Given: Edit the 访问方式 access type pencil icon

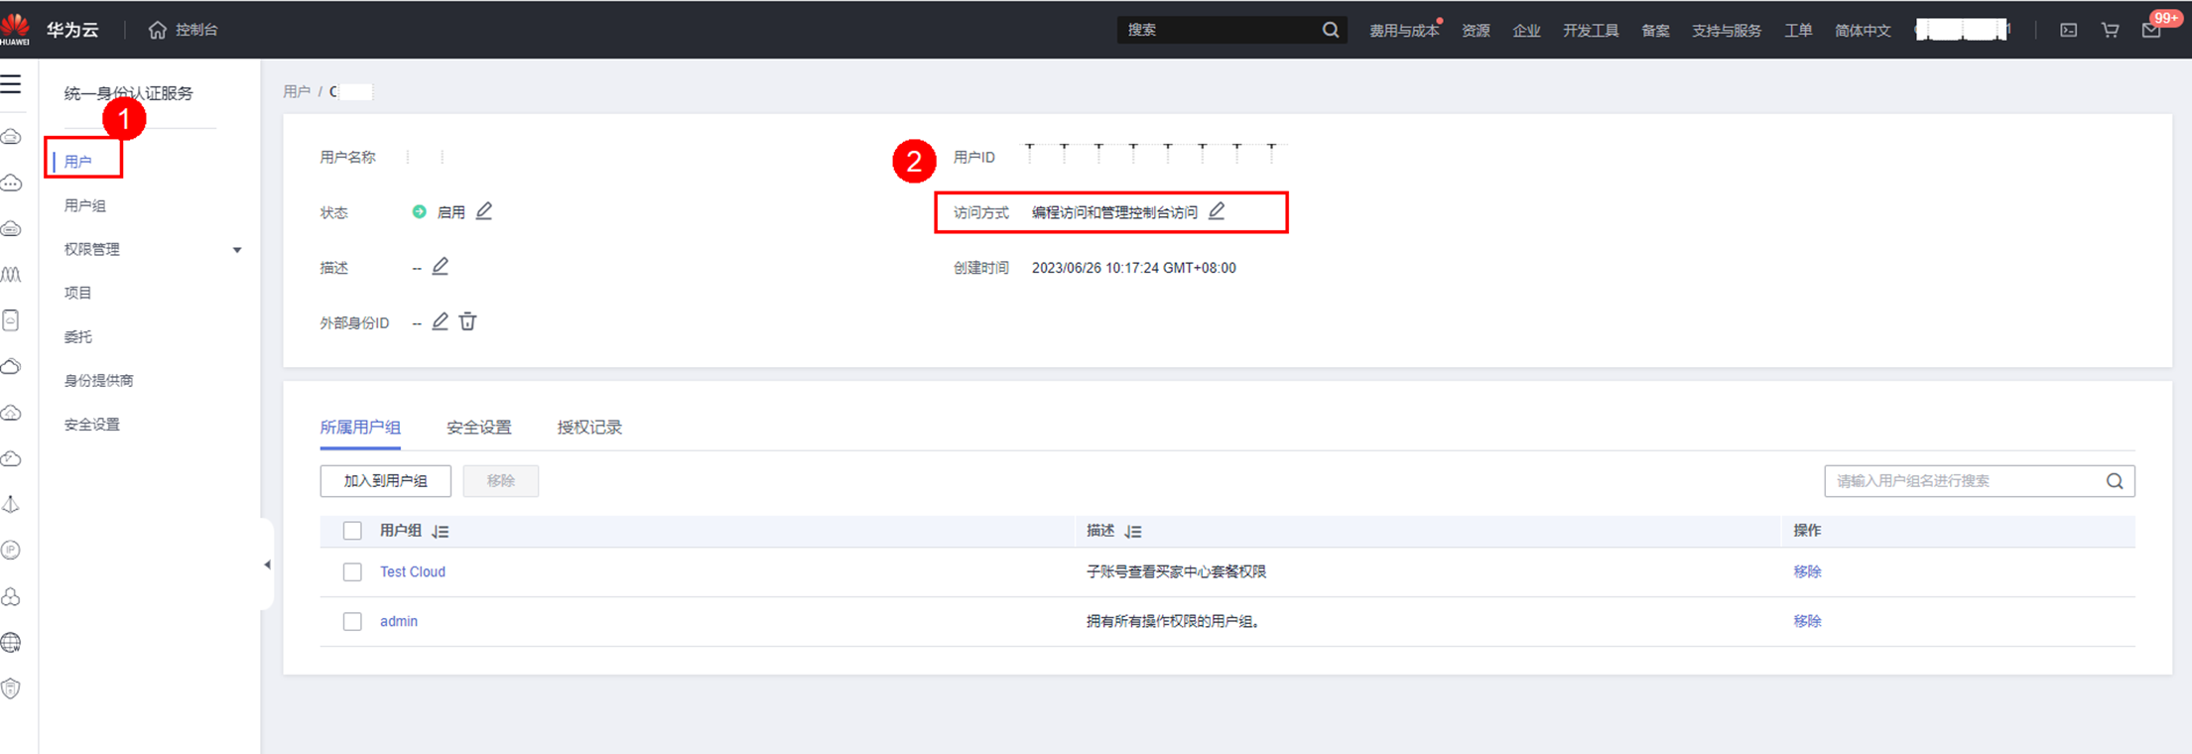Looking at the screenshot, I should click(1217, 211).
